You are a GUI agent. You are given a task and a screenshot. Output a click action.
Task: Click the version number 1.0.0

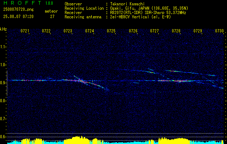tap(49, 3)
